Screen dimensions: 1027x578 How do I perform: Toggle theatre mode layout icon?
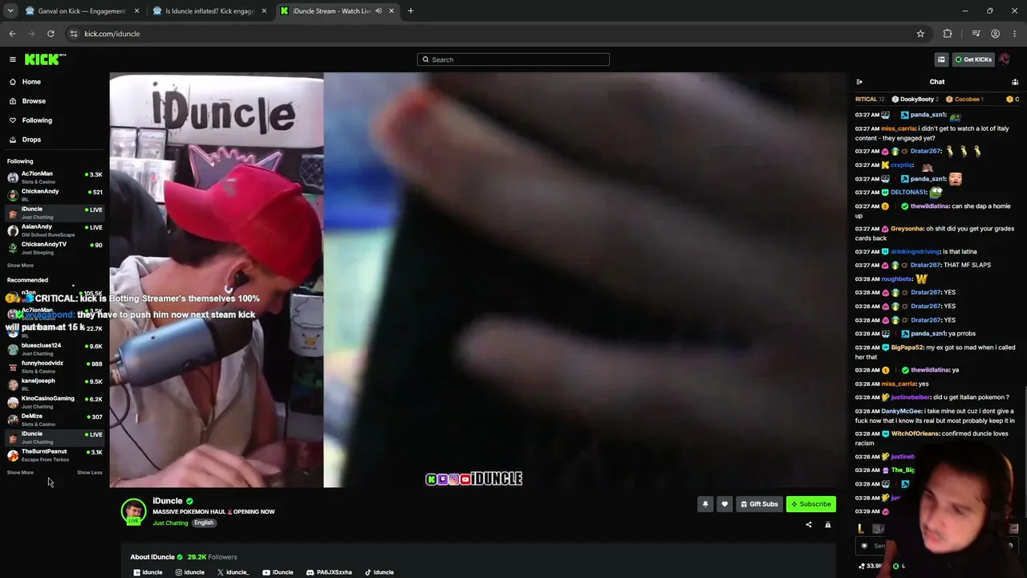[941, 59]
